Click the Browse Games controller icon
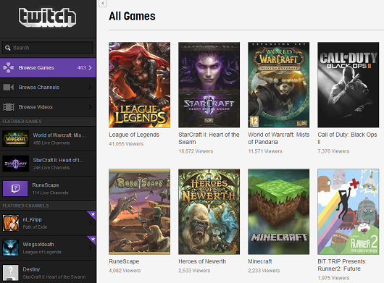Screen dimensions: 384x283 pyautogui.click(x=8, y=68)
